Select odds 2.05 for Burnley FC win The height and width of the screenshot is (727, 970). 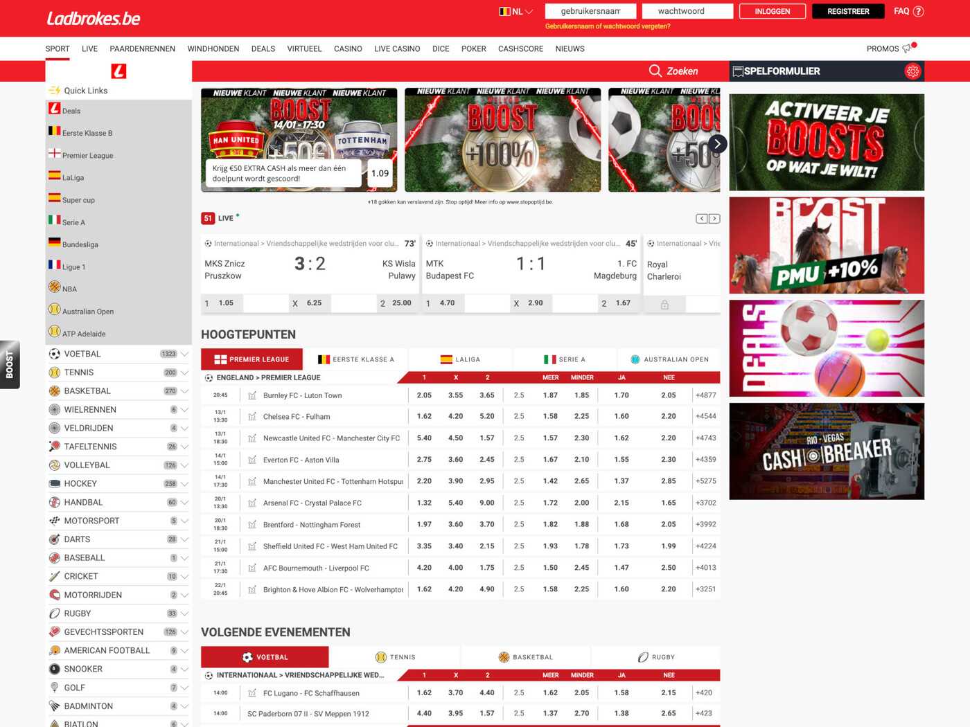[x=424, y=395]
